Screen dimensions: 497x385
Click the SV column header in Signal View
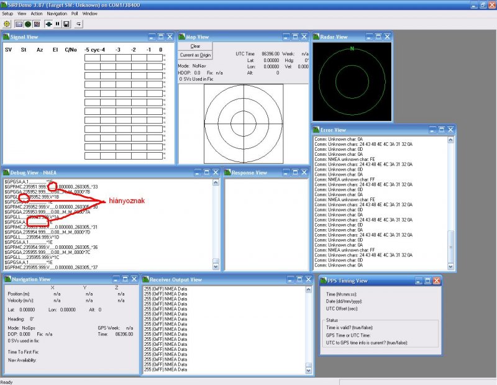[9, 50]
